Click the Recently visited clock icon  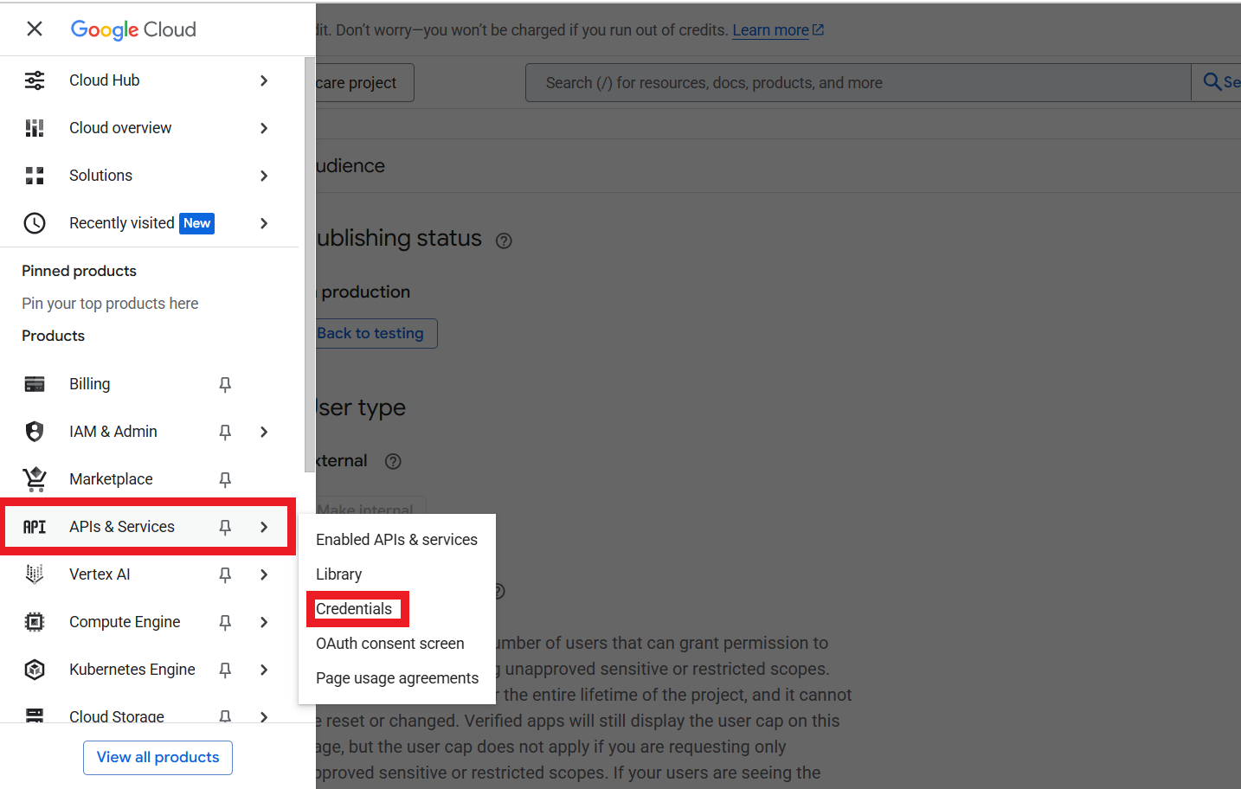[x=35, y=223]
